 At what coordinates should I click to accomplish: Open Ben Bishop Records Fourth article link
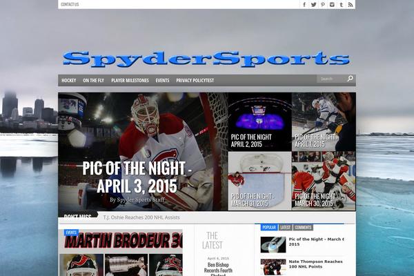[218, 269]
